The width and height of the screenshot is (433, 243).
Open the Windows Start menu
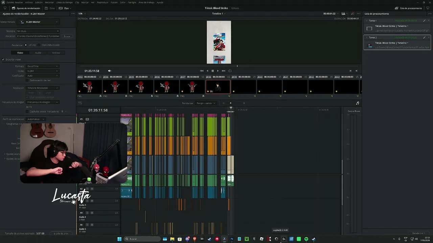click(x=119, y=239)
